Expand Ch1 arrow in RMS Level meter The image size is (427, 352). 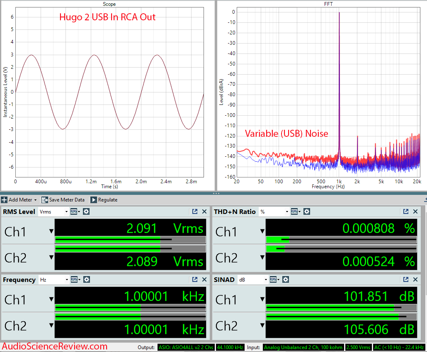(51, 231)
